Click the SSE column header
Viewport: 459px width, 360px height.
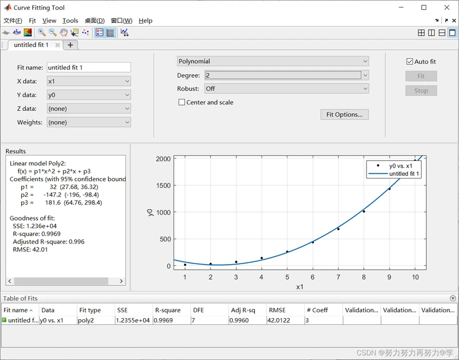point(134,310)
